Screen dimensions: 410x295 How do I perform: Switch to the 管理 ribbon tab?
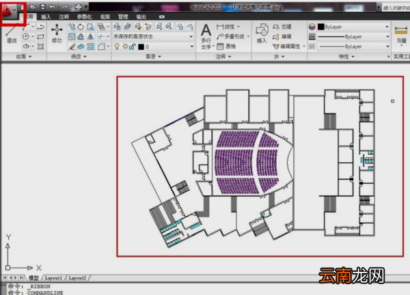point(123,16)
